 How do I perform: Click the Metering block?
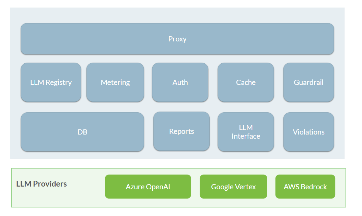click(115, 82)
